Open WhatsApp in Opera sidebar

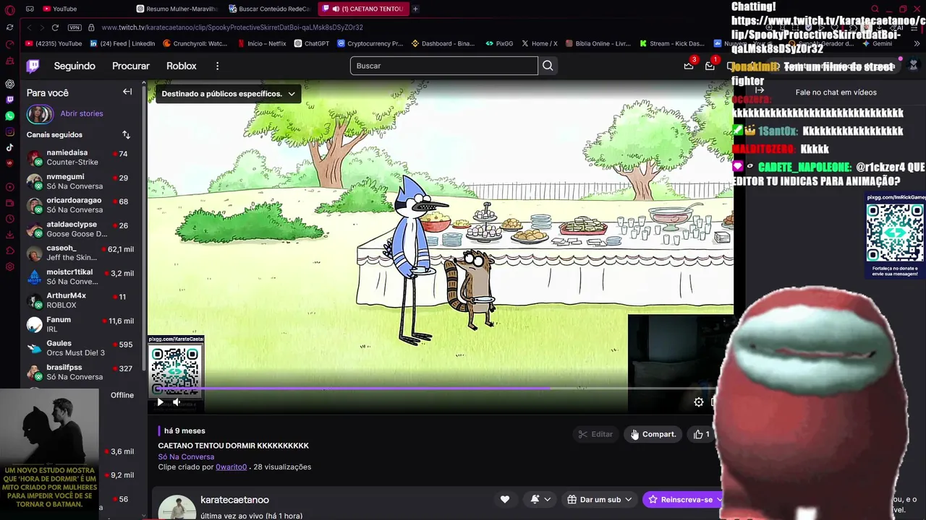pyautogui.click(x=9, y=116)
